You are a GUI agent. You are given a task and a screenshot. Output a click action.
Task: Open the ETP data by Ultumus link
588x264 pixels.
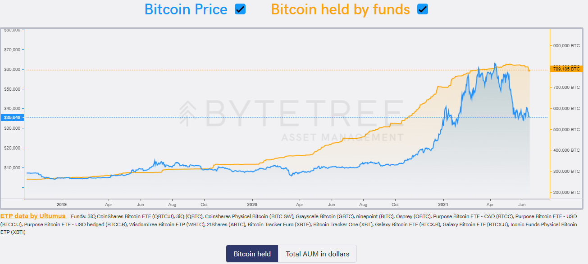click(33, 216)
